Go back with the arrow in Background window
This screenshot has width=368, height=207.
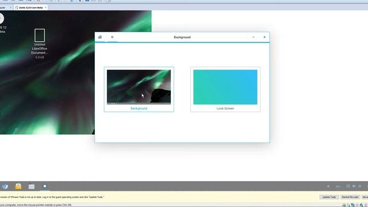(x=113, y=37)
